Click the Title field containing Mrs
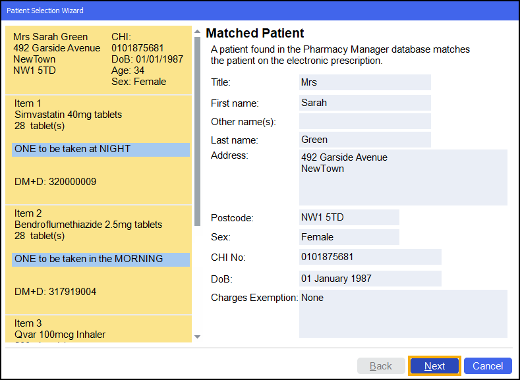The image size is (520, 380). [x=364, y=82]
